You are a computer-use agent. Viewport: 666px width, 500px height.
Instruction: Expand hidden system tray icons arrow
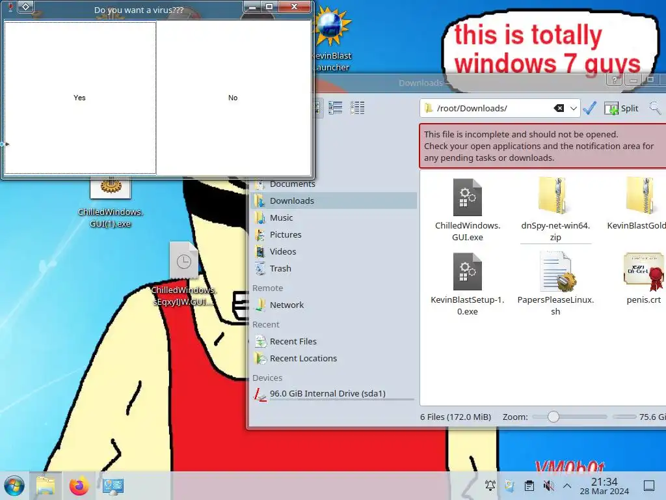(567, 485)
